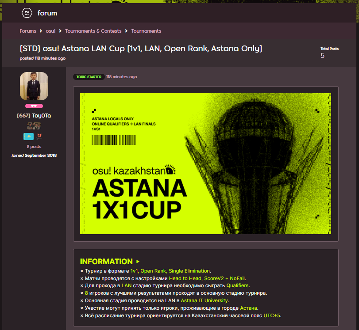This screenshot has height=330, width=359.
Task: Click the Kazakhstan flag icon
Action: click(x=29, y=137)
